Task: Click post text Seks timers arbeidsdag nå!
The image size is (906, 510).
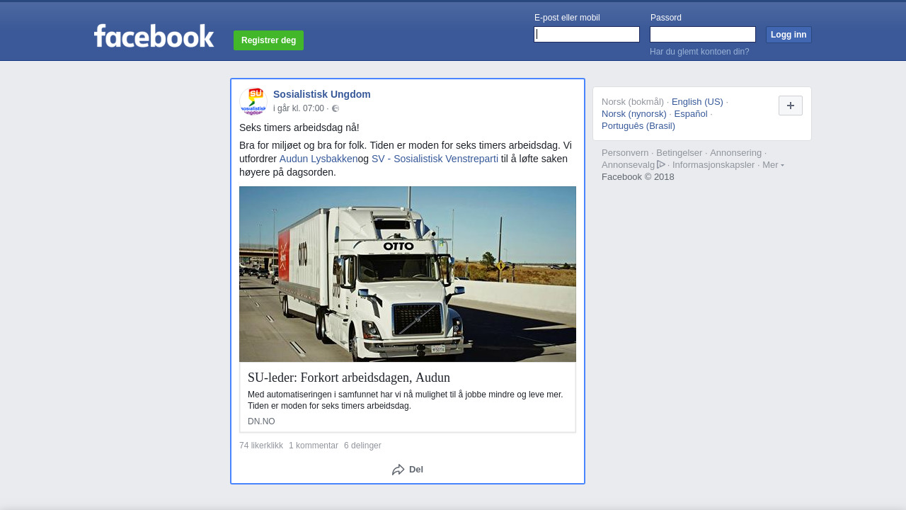Action: click(299, 127)
